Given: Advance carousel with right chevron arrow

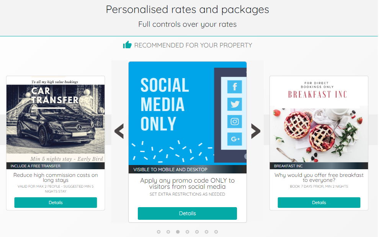Looking at the screenshot, I should 255,131.
